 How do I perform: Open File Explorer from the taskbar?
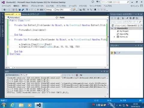pos(21,105)
